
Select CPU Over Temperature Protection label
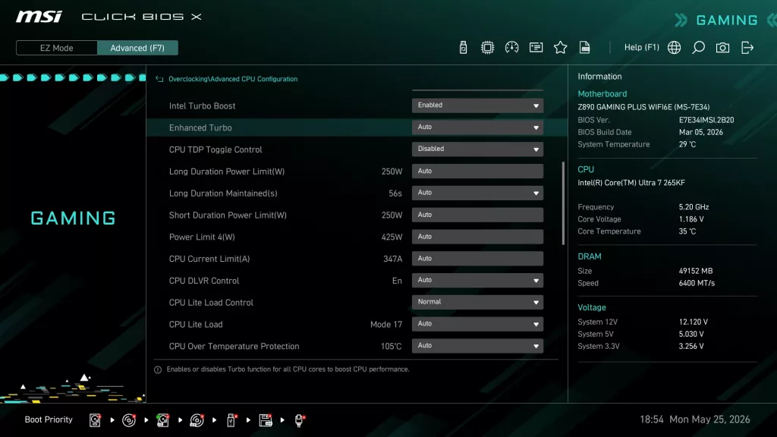[x=234, y=346]
